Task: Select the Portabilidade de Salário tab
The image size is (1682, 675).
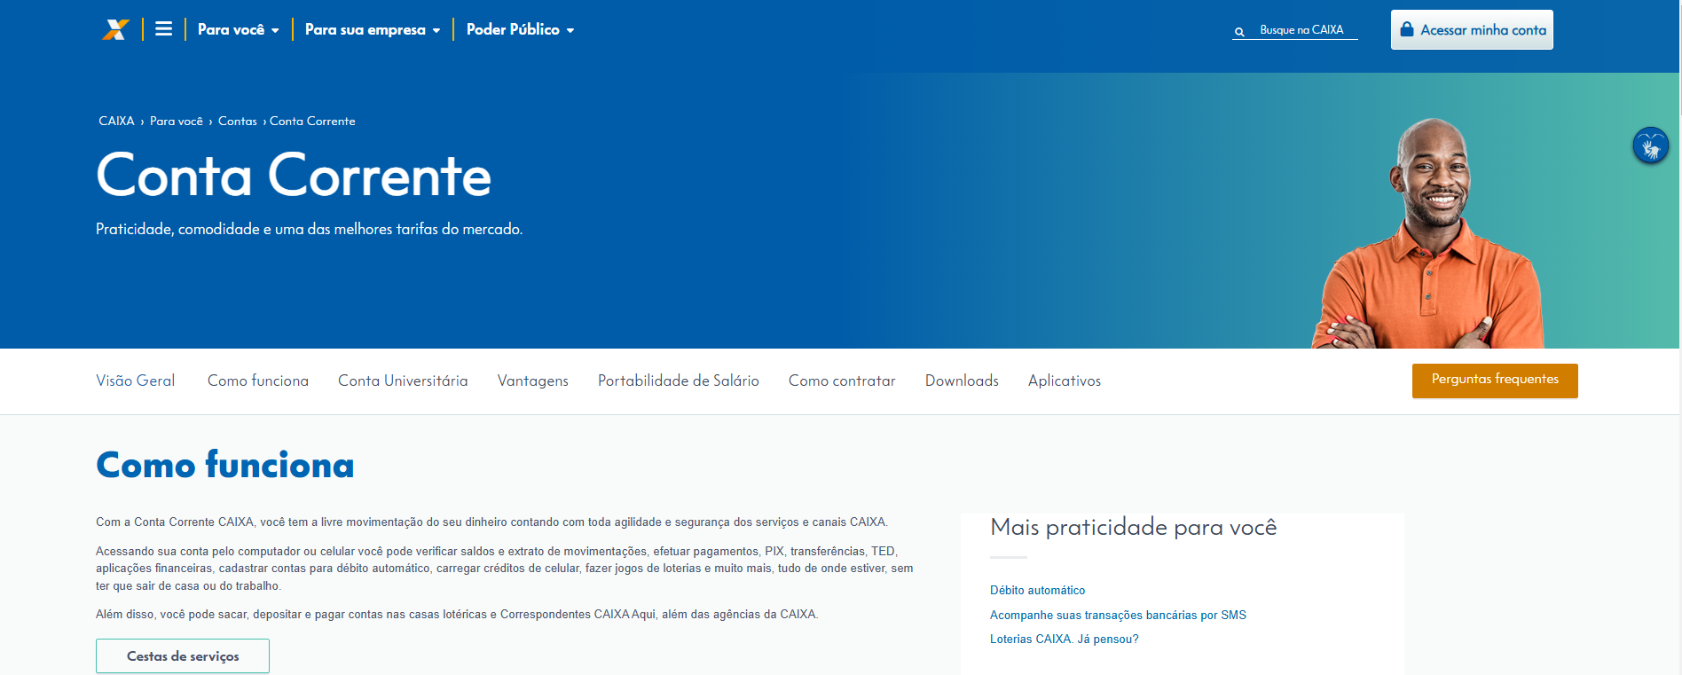Action: click(x=678, y=381)
